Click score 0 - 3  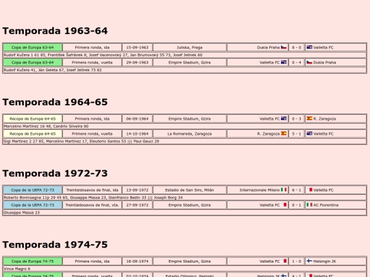297,119
